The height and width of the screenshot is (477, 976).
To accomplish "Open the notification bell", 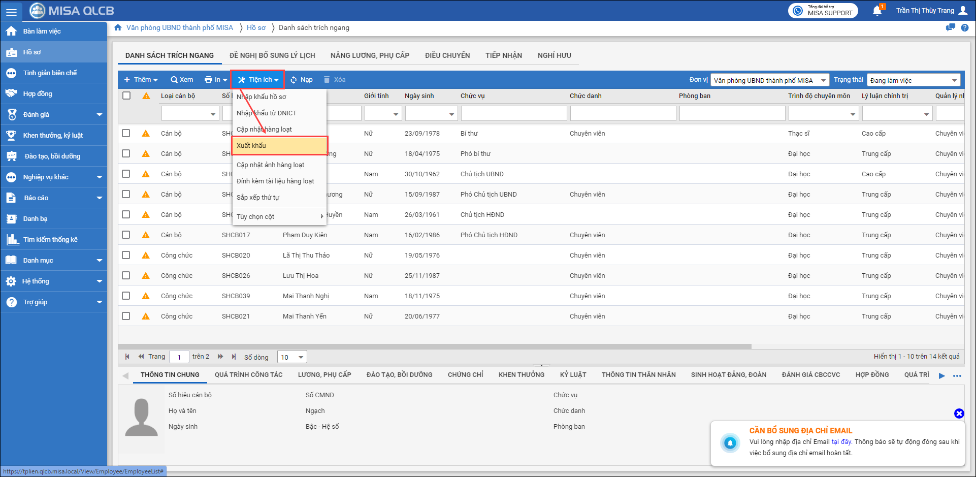I will click(877, 11).
